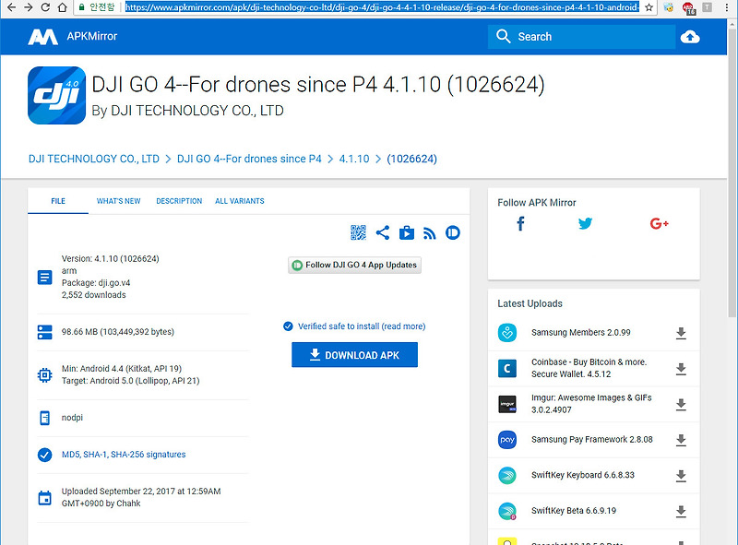Image resolution: width=738 pixels, height=545 pixels.
Task: Click the upload cloud icon
Action: tap(690, 37)
